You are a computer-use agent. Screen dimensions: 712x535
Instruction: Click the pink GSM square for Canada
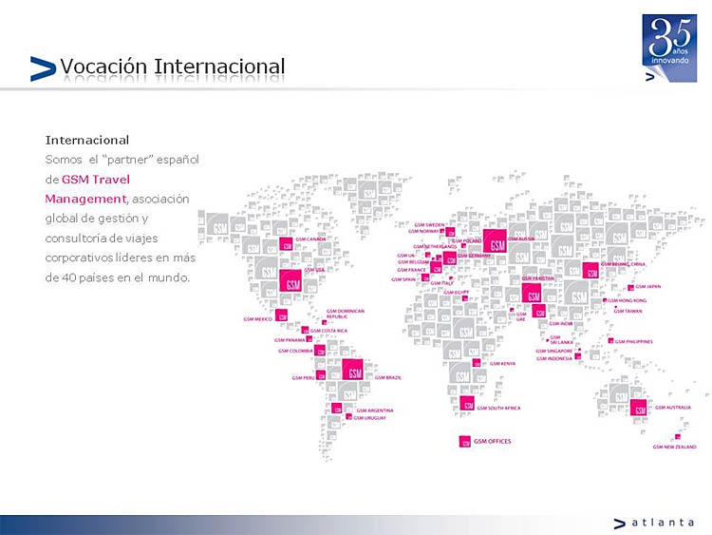coord(286,244)
